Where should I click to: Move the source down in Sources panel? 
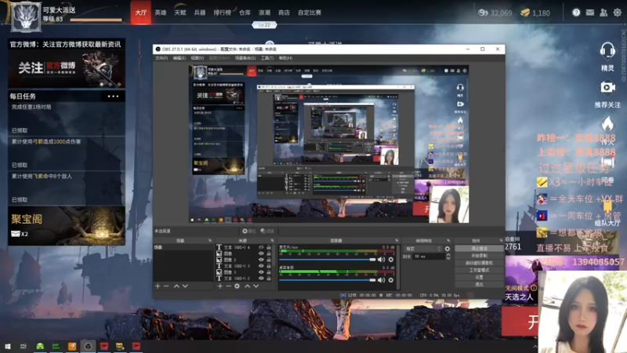tap(256, 286)
